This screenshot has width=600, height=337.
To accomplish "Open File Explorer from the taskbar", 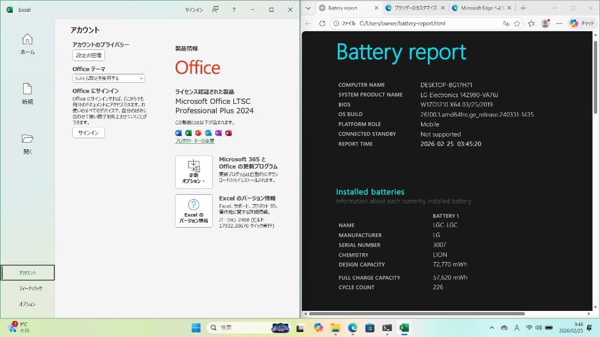I will point(336,328).
